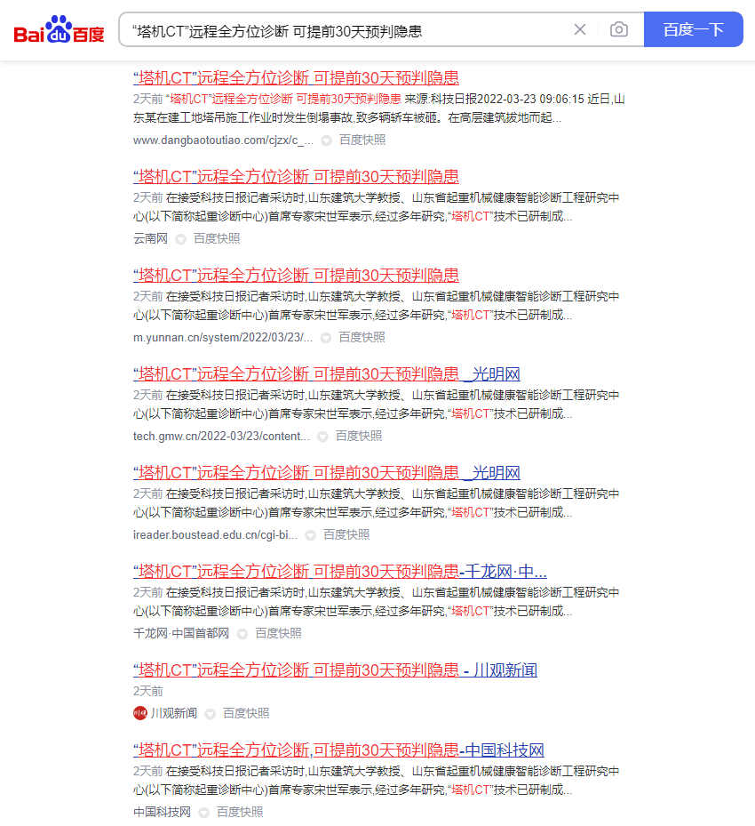Open dropdown arrow next to 川观新闻

[x=210, y=714]
